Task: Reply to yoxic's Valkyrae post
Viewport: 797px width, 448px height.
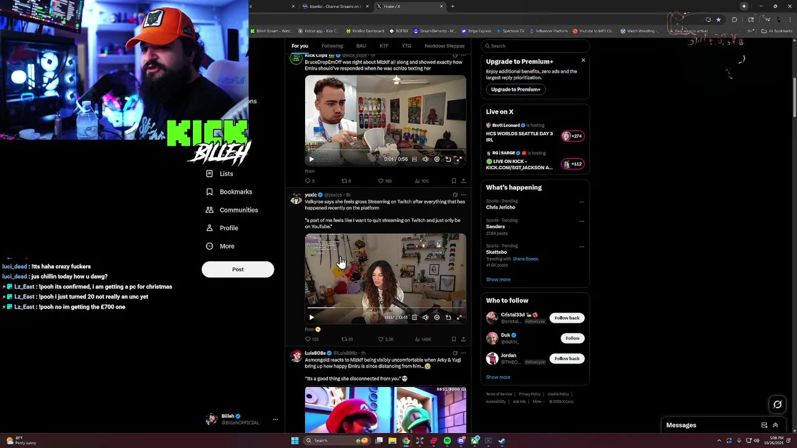Action: (308, 339)
